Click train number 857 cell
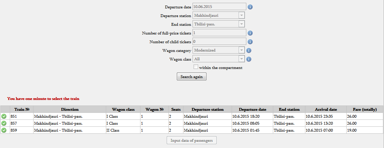384x148 pixels. coord(22,123)
